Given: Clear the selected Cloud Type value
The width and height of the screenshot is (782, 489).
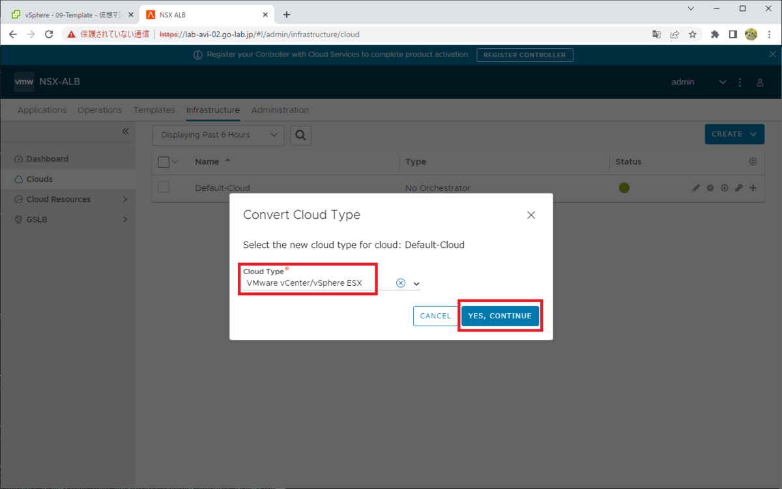Looking at the screenshot, I should (401, 283).
